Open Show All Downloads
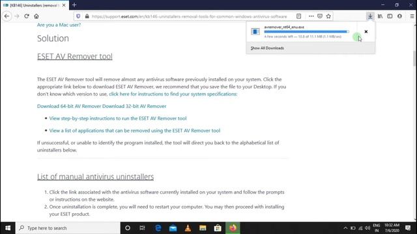The width and height of the screenshot is (417, 234). [x=267, y=48]
